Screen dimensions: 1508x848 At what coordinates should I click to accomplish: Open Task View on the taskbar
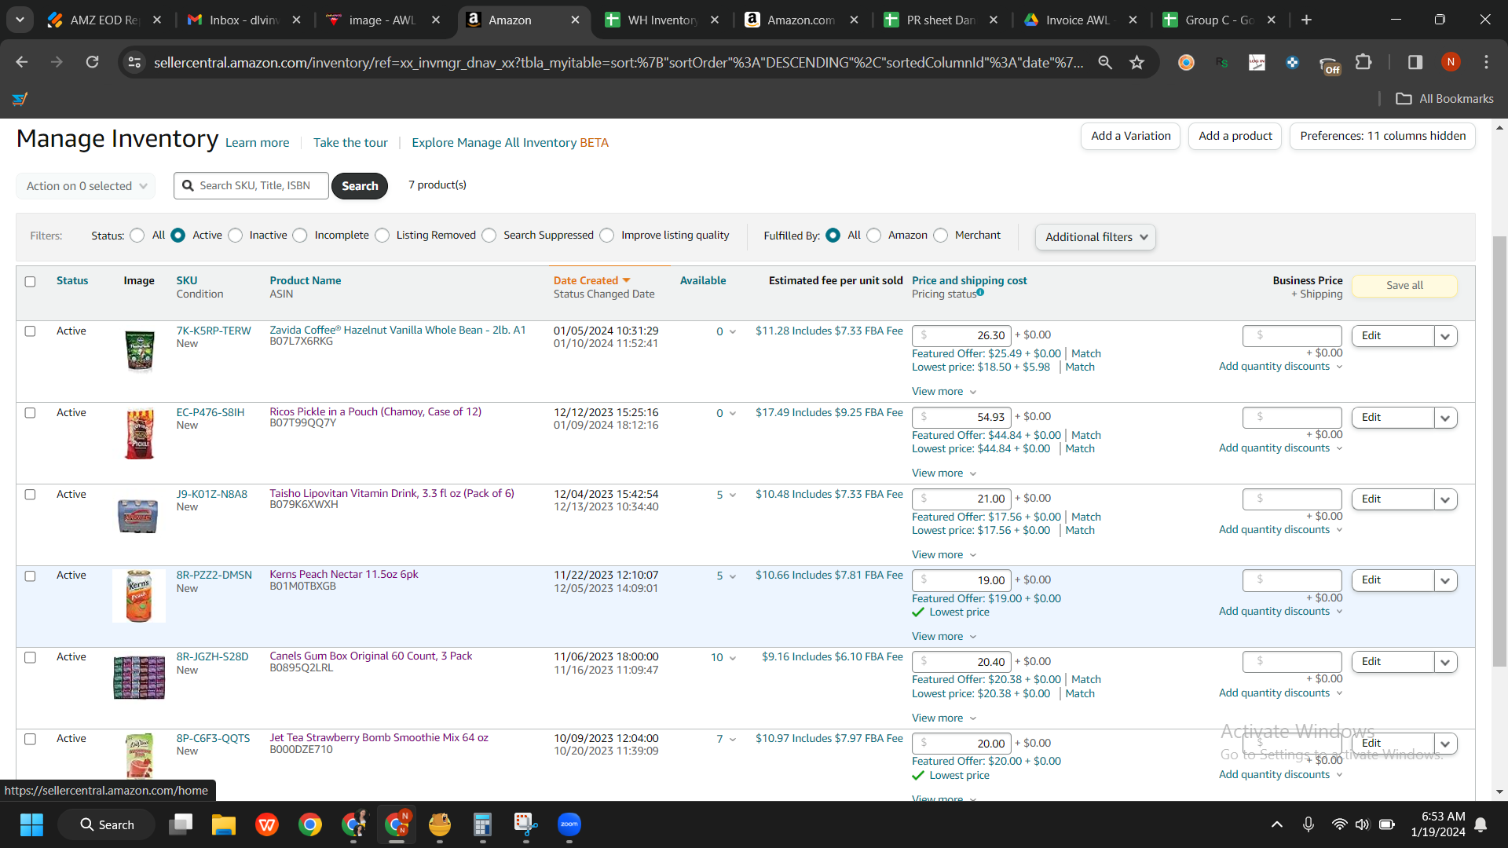click(181, 824)
